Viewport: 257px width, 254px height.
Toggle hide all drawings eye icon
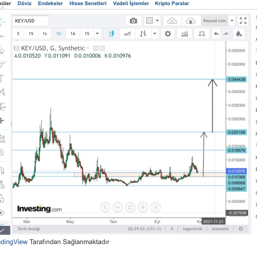tap(2, 213)
